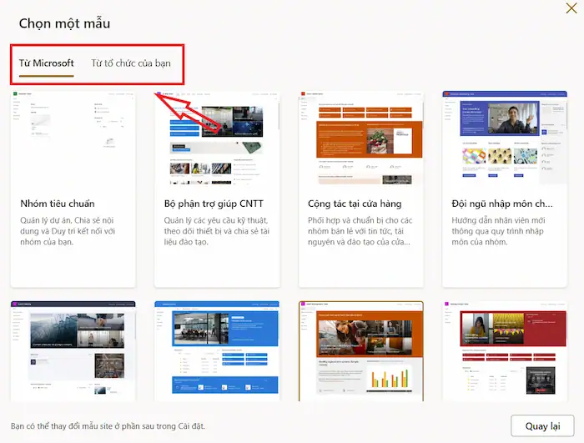Click the Bộ phận trợ giúp CNTT title

point(214,204)
